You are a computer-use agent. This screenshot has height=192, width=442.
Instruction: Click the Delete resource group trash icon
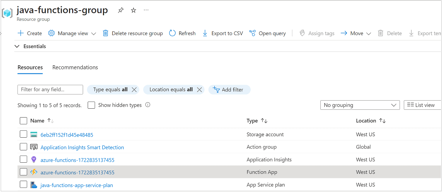[x=105, y=33]
